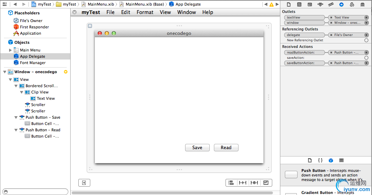Click the Align constraints button
The width and height of the screenshot is (372, 195).
point(231,183)
